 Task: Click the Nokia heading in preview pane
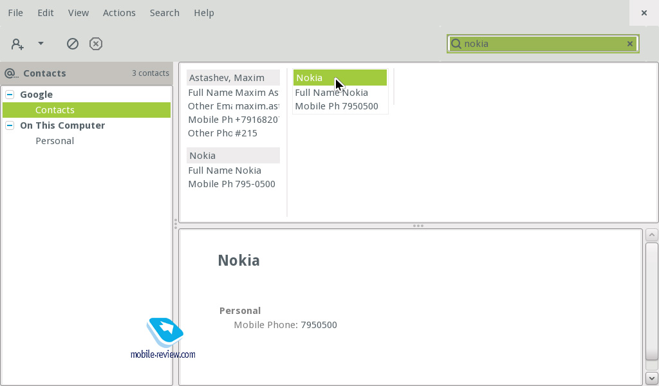tap(239, 261)
